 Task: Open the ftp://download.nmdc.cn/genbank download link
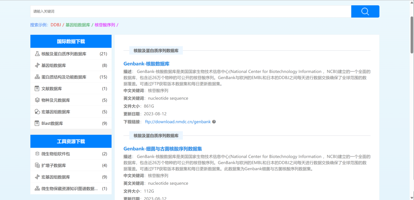click(178, 122)
